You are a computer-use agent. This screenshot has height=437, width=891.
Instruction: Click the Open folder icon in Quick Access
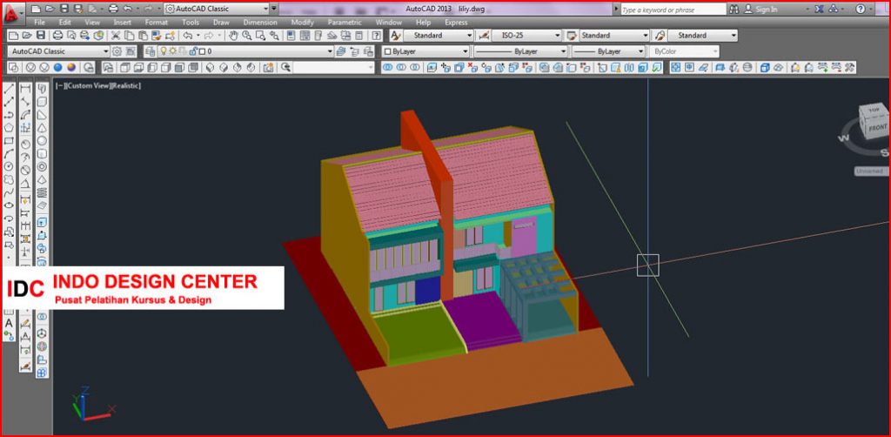pos(49,9)
